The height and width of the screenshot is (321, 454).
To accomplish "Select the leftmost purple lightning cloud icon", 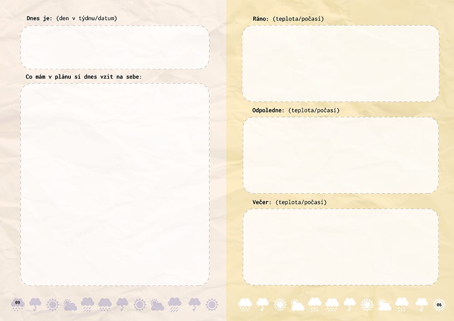I will 35,304.
